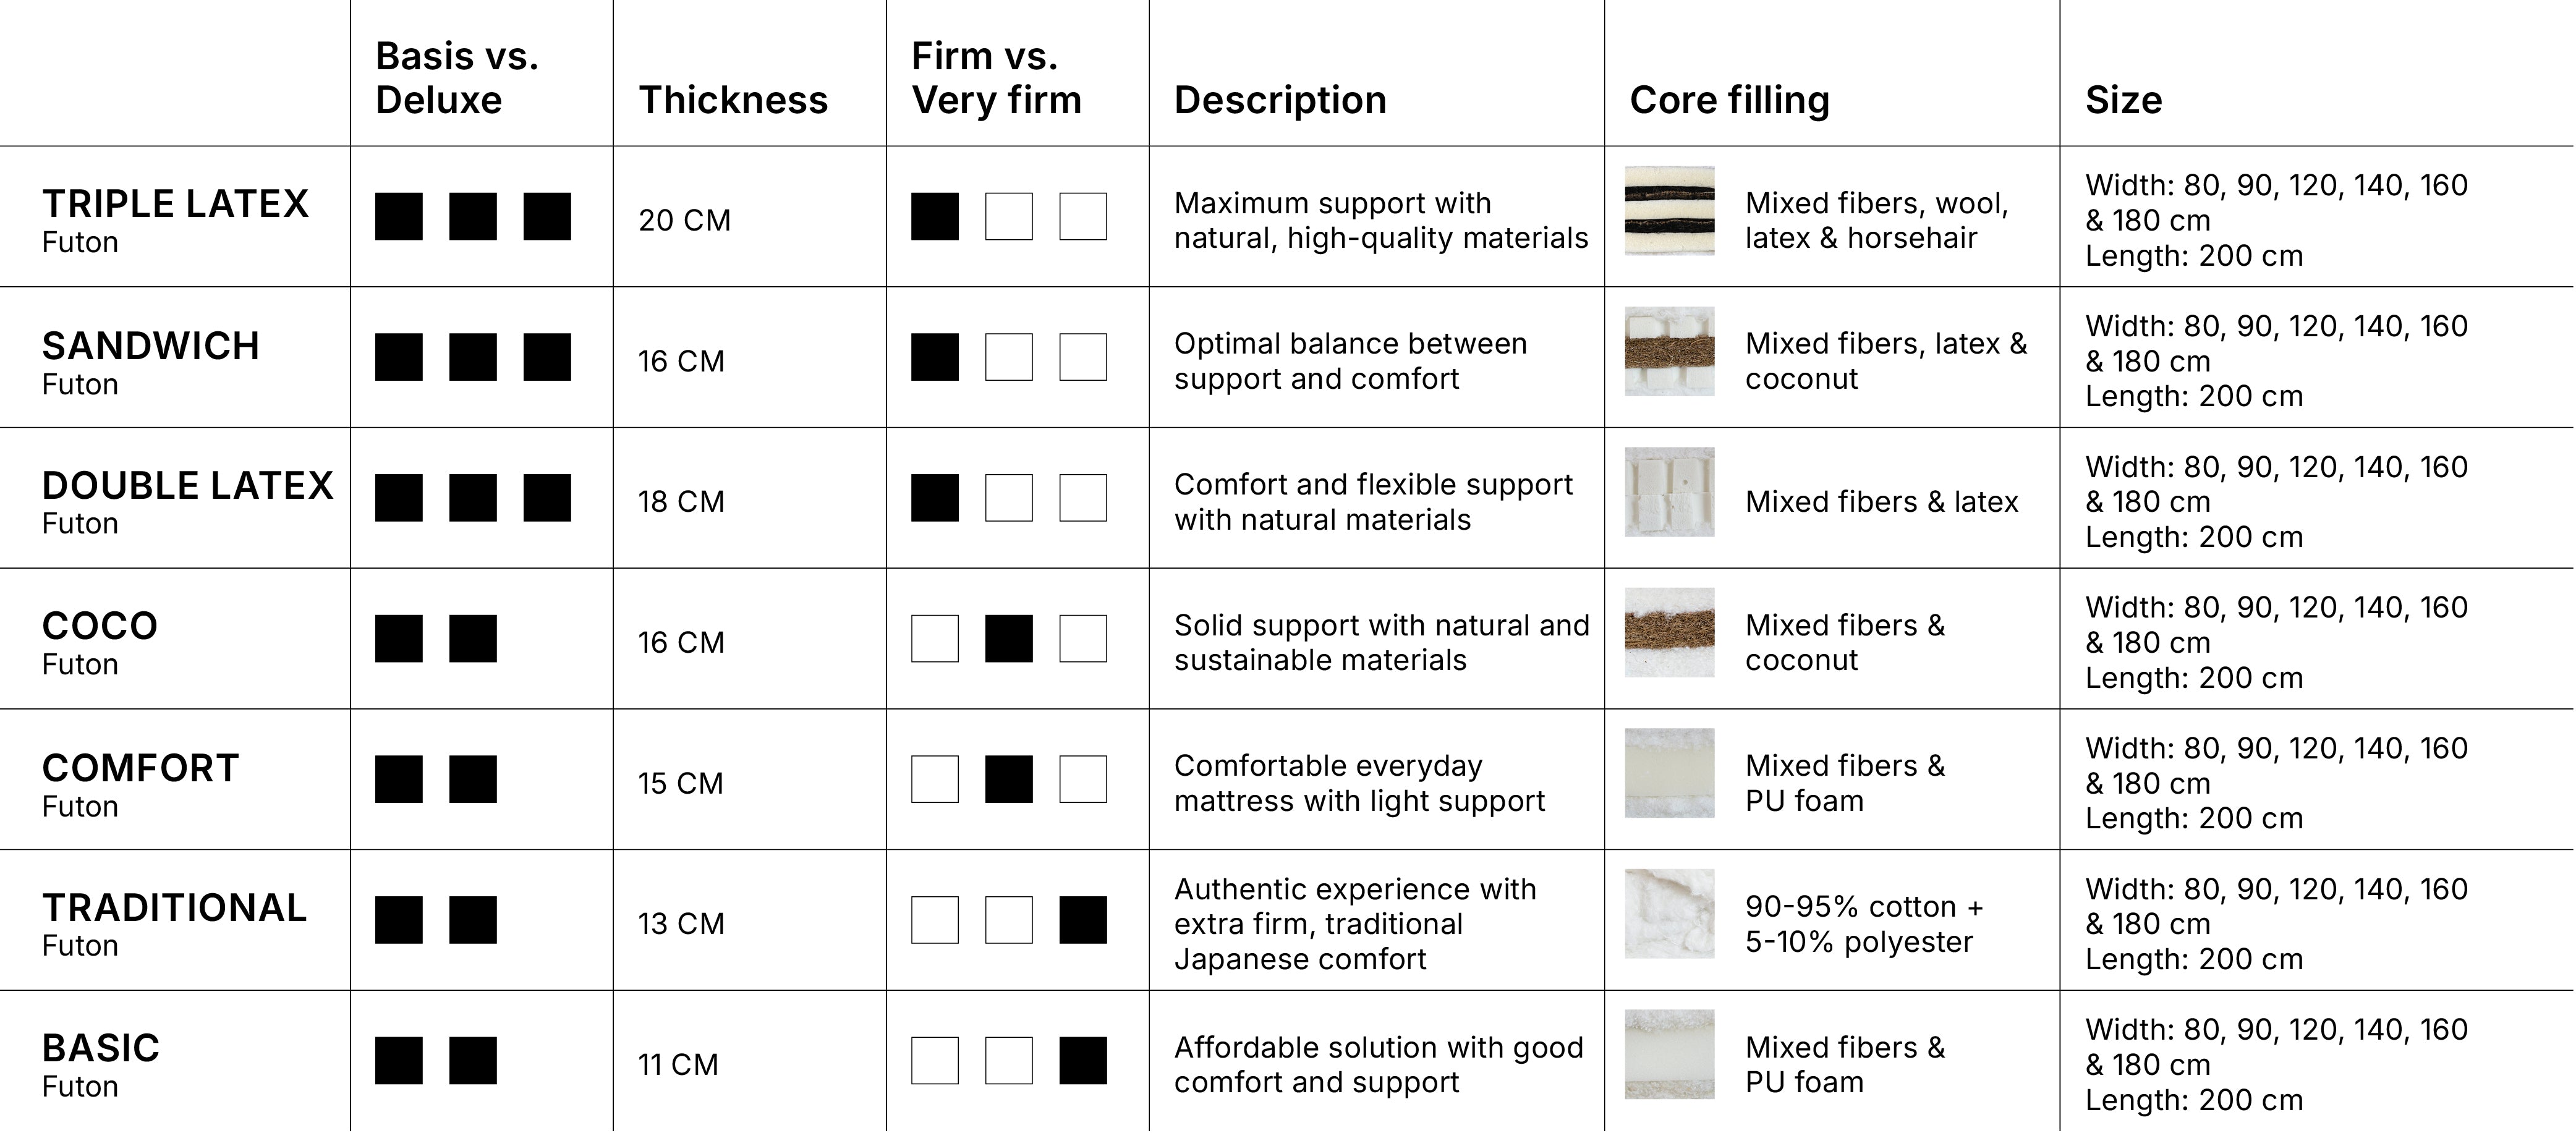Click the filled middle firmness box for Coco
This screenshot has width=2576, height=1133.
click(x=1008, y=639)
